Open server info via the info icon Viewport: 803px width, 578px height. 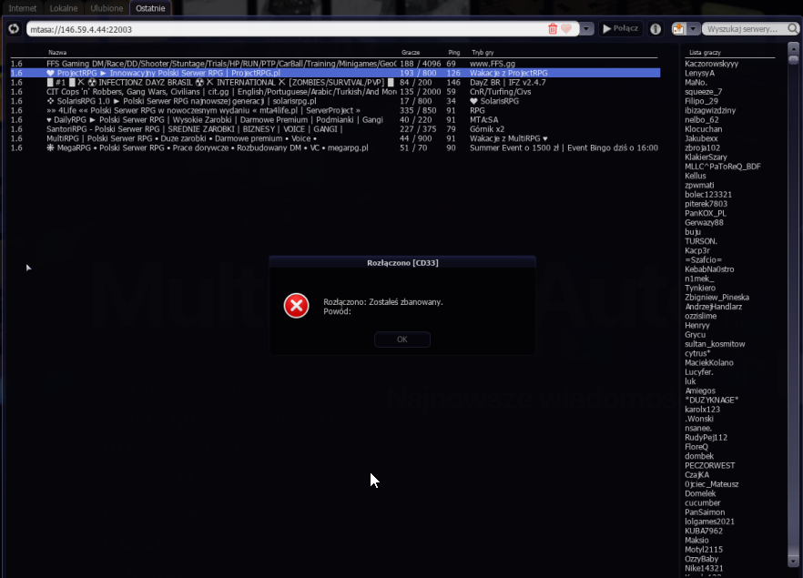(655, 28)
